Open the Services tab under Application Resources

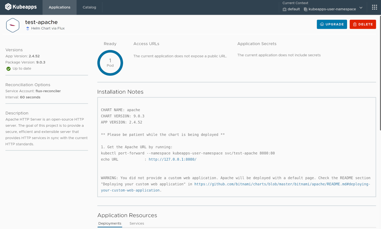(x=137, y=223)
